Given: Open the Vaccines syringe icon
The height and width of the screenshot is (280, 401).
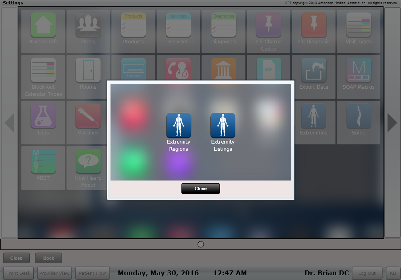Looking at the screenshot, I should 88,116.
